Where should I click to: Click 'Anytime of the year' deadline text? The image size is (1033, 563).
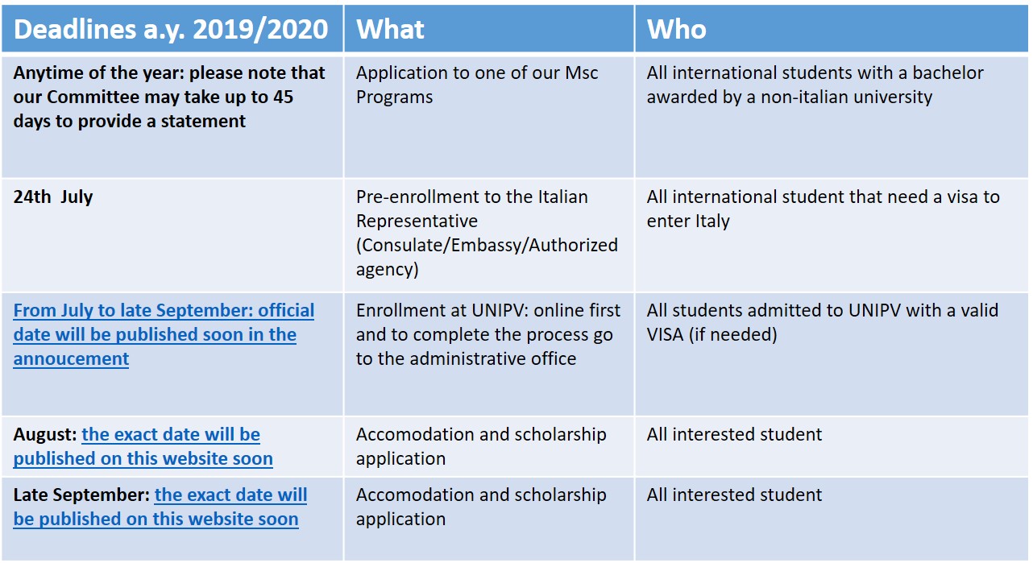pyautogui.click(x=169, y=97)
